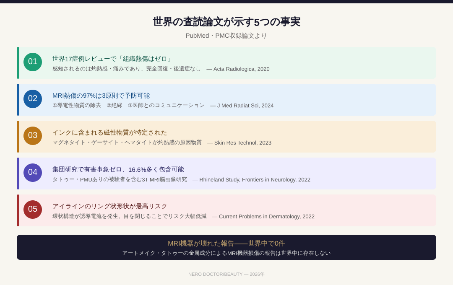Click the PubMed・PMC収録論文より subtitle
This screenshot has width=453, height=285.
[226, 36]
